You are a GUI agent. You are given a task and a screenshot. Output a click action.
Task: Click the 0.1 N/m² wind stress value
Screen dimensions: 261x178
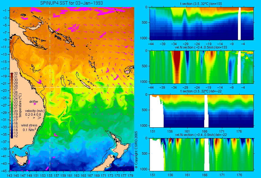(x=29, y=130)
